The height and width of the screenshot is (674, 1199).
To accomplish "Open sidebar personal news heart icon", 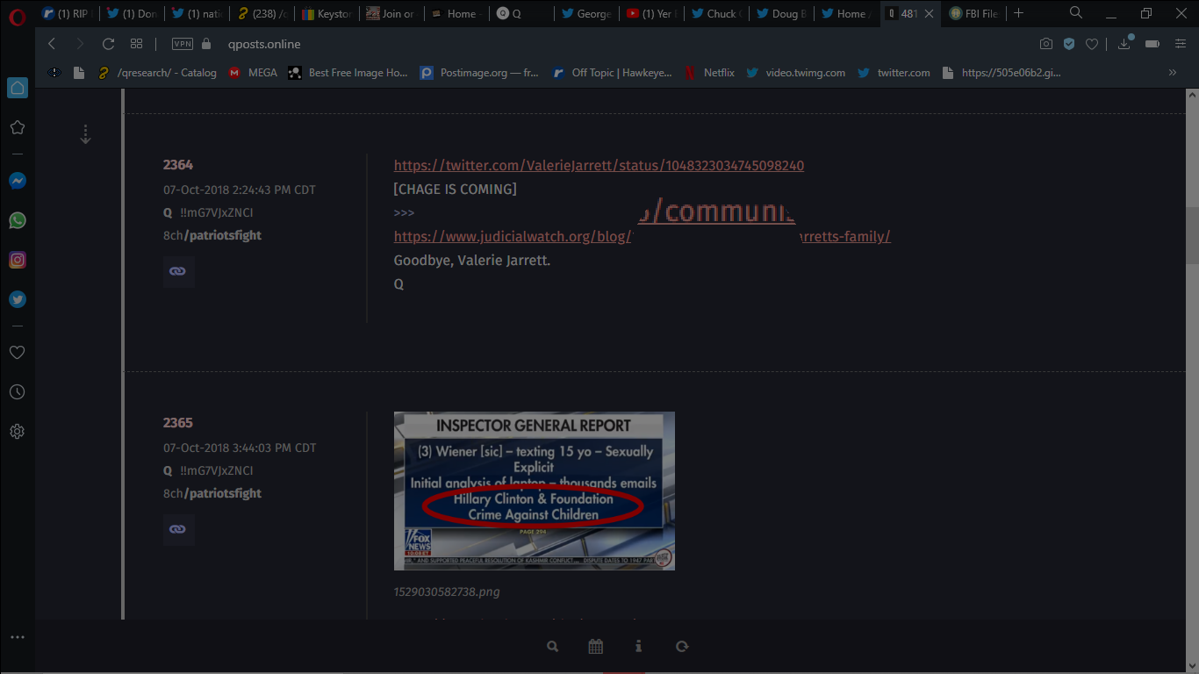I will (18, 353).
